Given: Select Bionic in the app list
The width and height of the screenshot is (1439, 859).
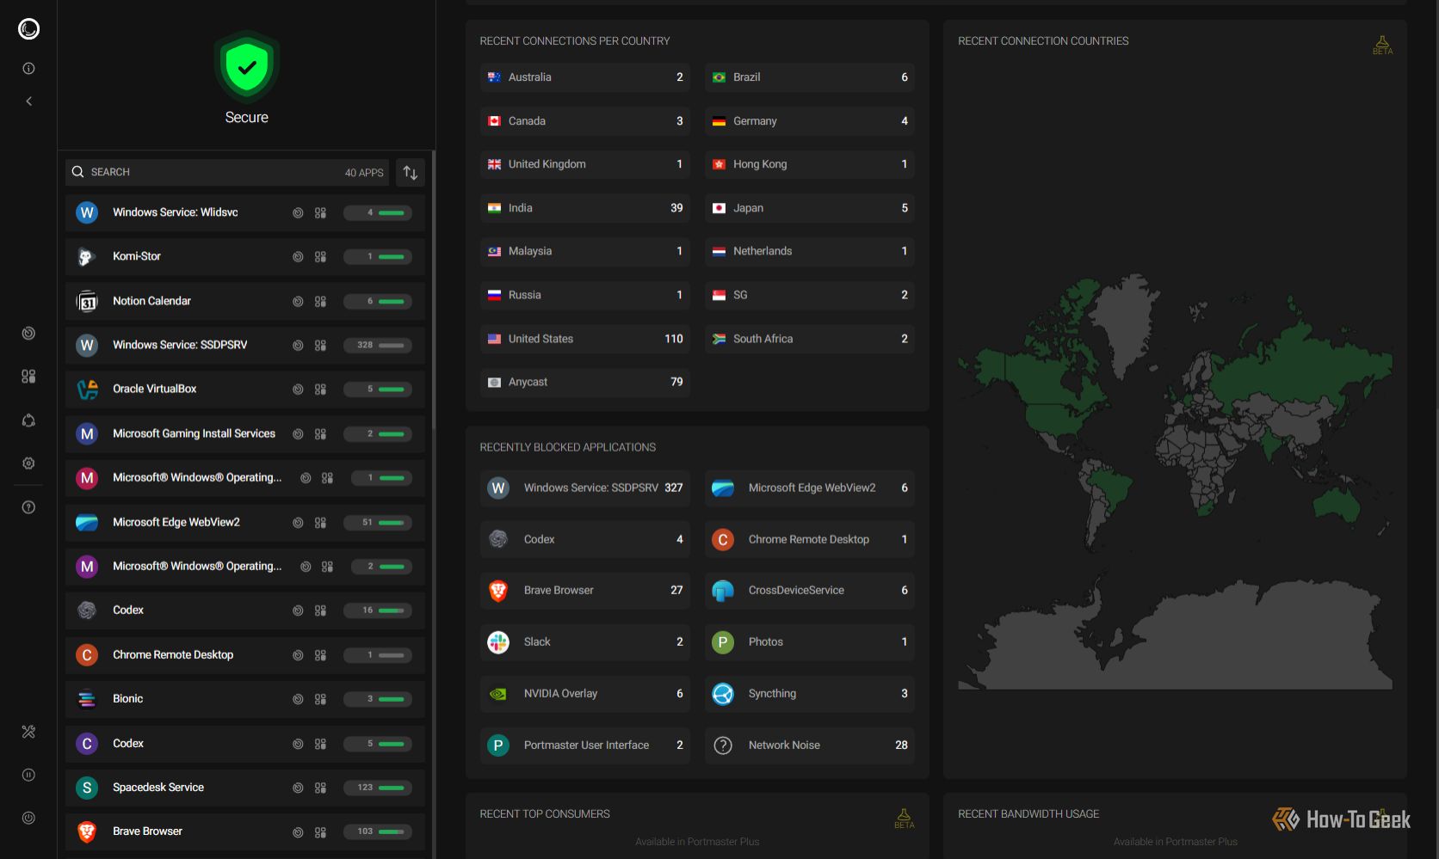Looking at the screenshot, I should point(245,699).
